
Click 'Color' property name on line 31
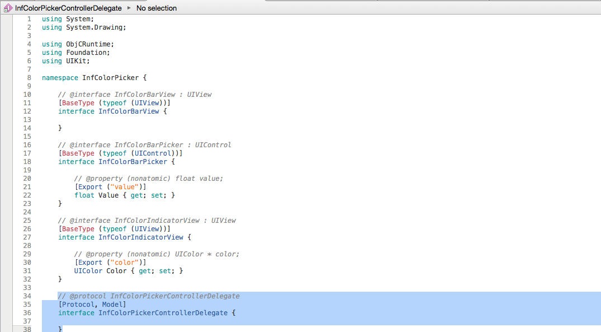point(116,271)
